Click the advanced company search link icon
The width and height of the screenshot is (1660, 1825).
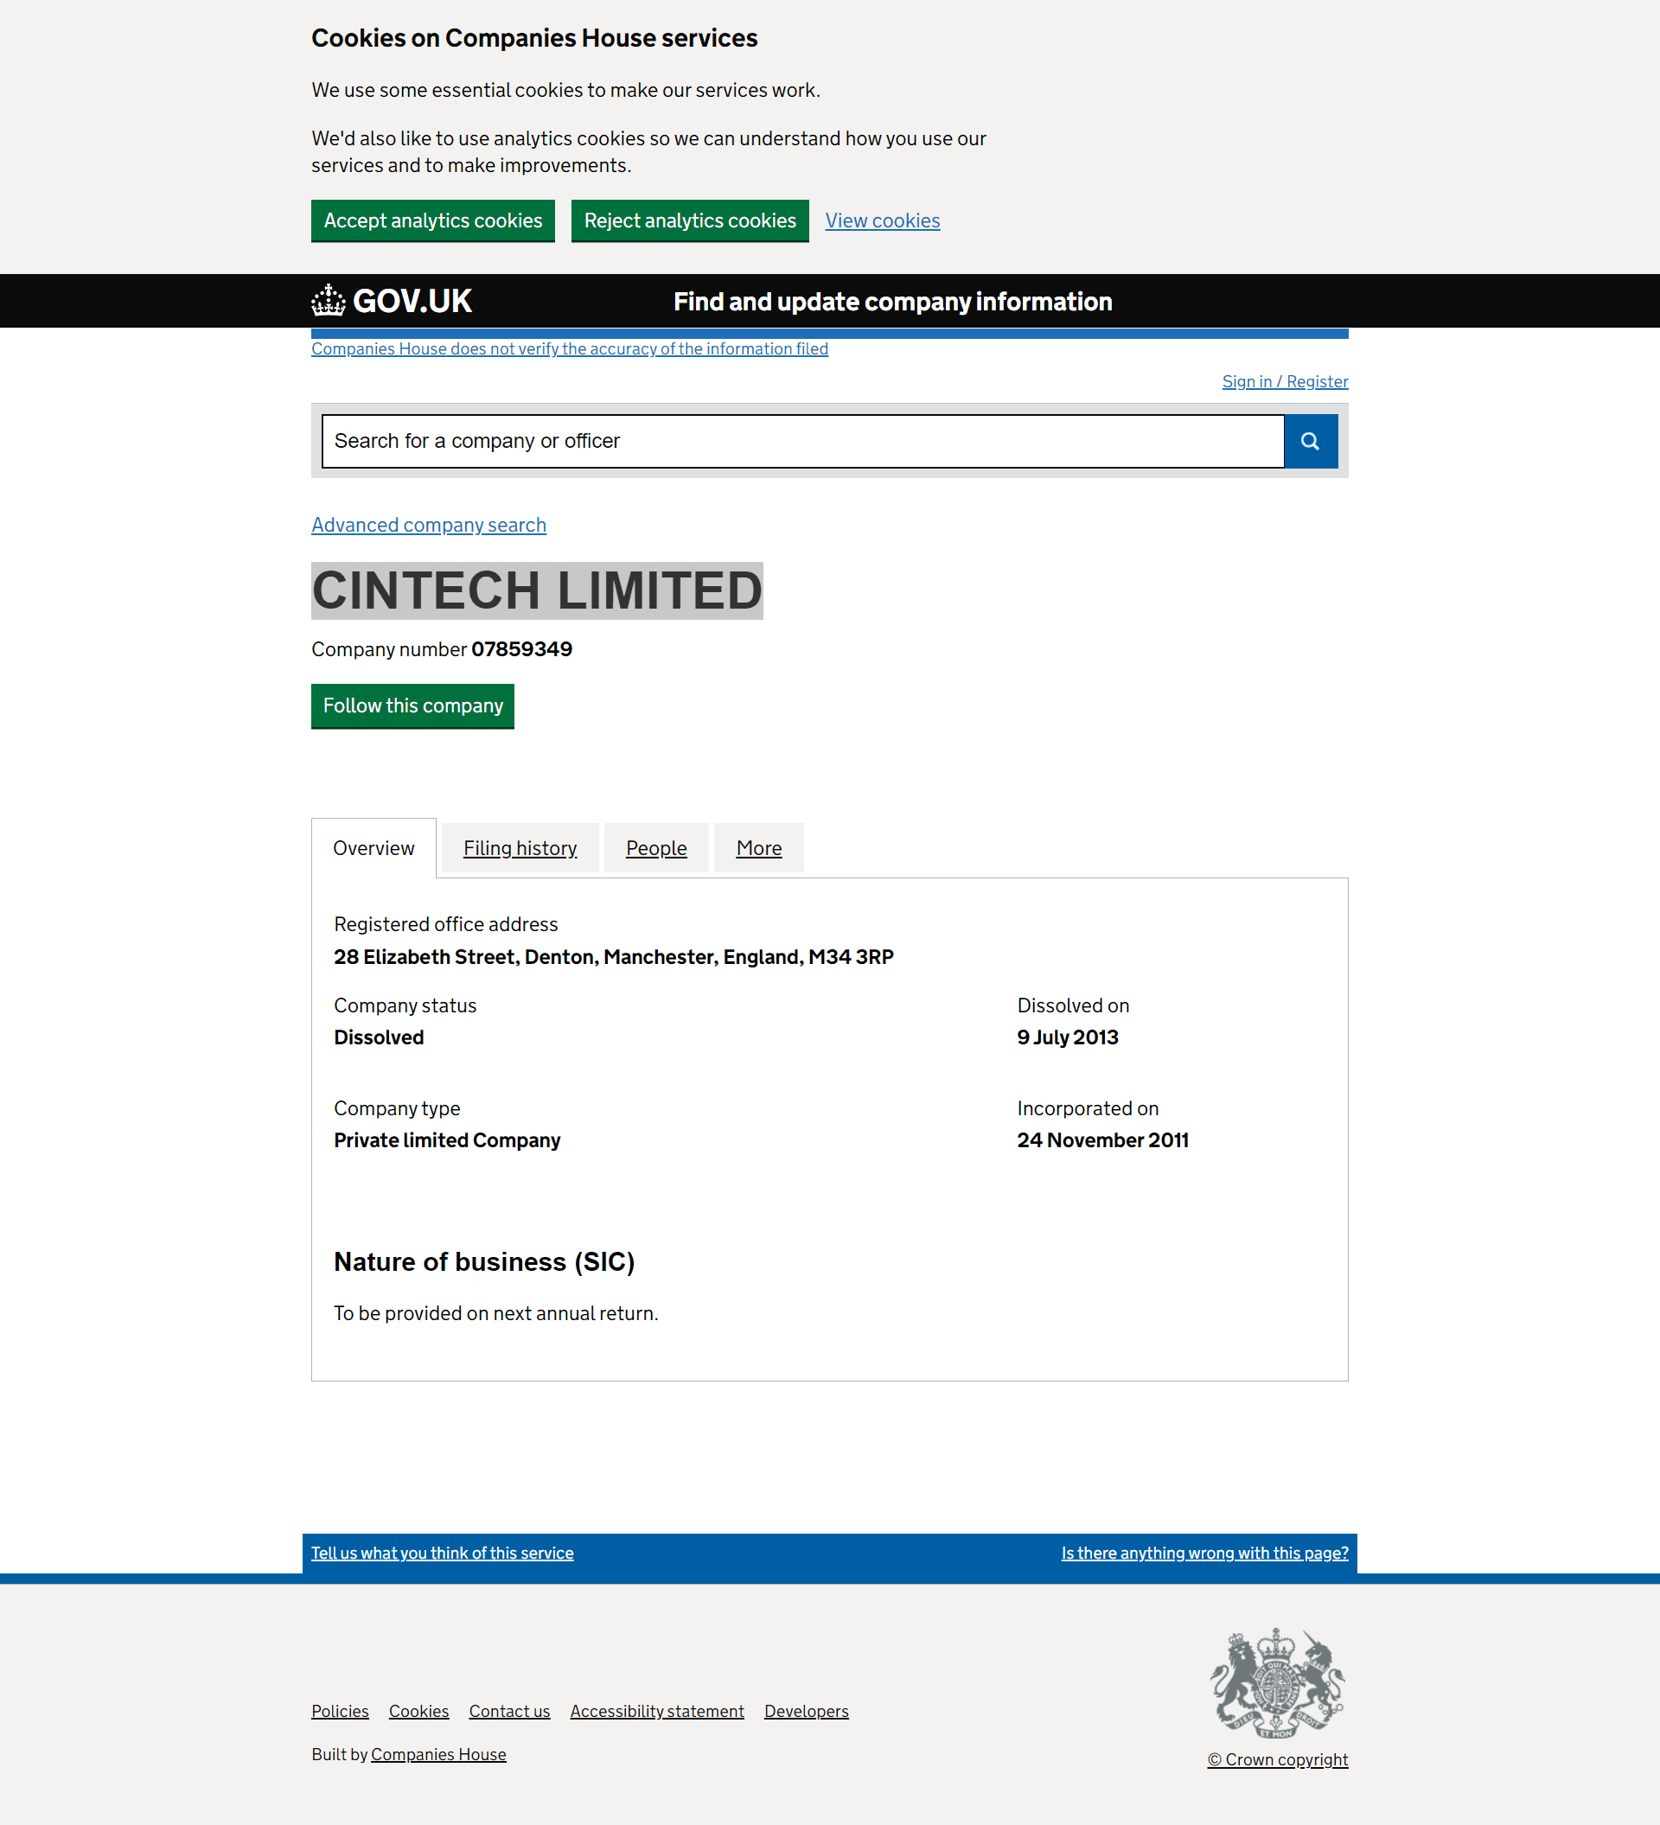(x=428, y=523)
